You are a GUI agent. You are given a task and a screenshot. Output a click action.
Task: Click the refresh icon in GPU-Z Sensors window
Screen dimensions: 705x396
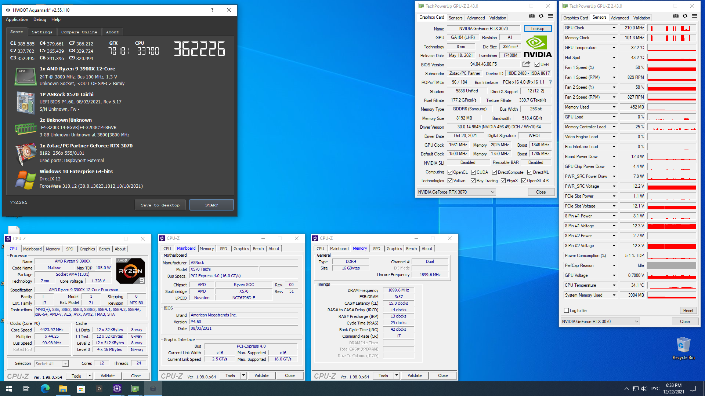coord(685,16)
